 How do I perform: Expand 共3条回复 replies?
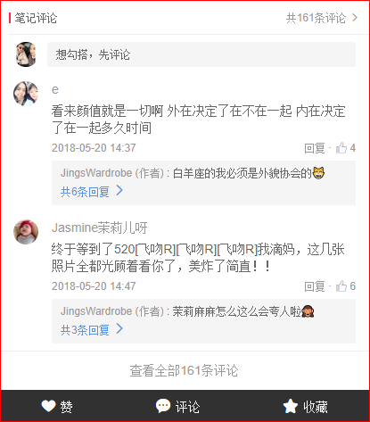point(92,330)
